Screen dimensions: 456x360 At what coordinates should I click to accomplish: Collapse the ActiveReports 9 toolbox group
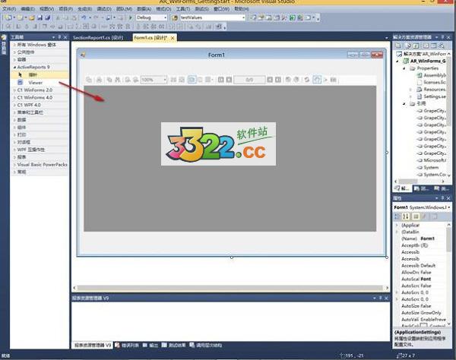(13, 67)
